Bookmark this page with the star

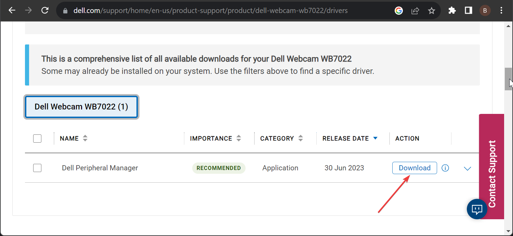point(432,11)
